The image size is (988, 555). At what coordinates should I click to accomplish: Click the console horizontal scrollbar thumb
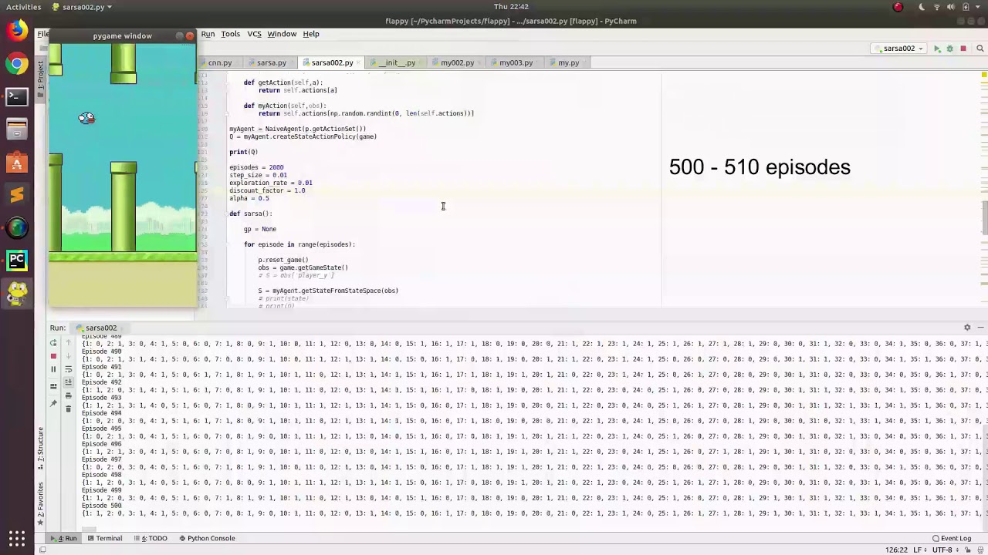click(89, 530)
